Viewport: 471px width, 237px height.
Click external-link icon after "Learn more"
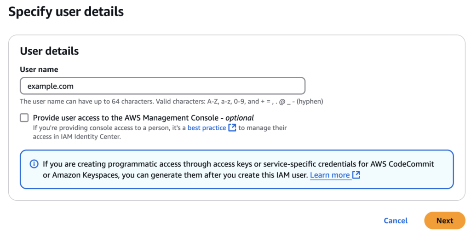tap(356, 175)
